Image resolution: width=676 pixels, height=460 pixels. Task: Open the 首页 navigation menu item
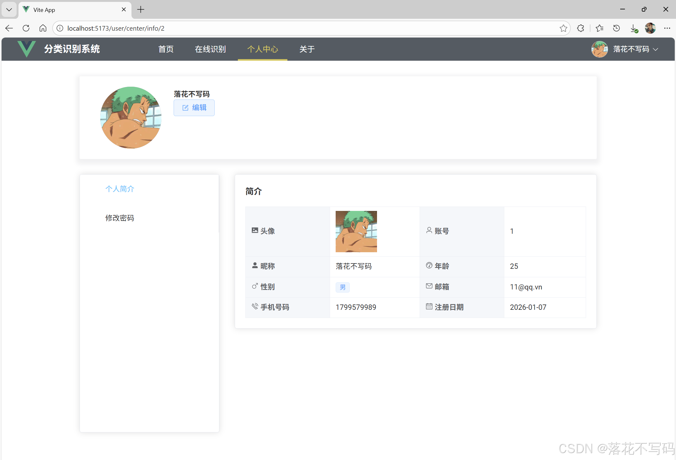tap(166, 49)
